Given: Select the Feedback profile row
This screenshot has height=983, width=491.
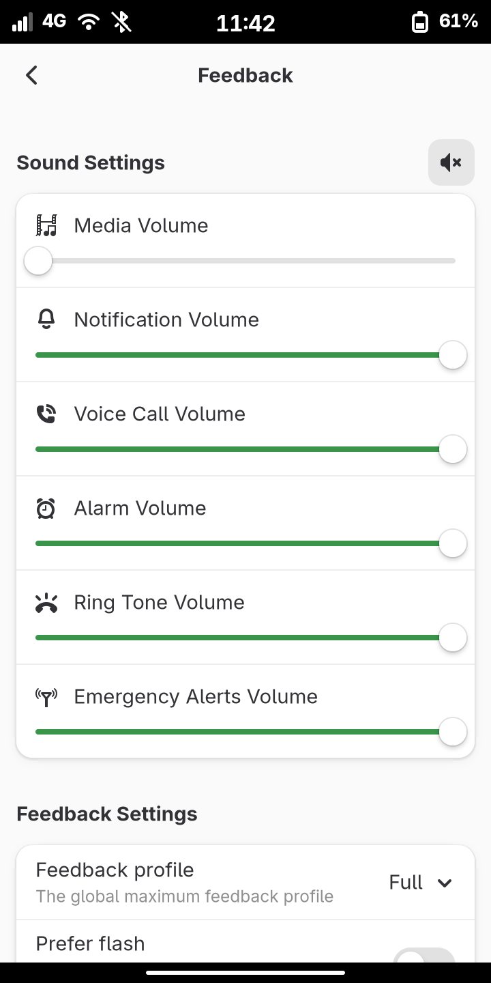Looking at the screenshot, I should pos(245,883).
